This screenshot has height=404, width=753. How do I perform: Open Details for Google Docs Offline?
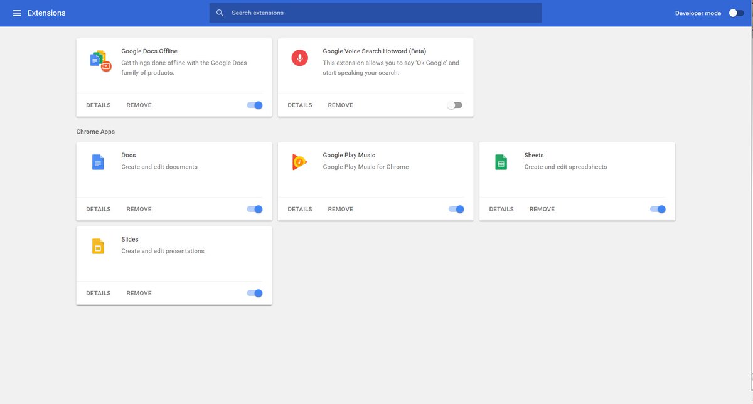point(99,105)
